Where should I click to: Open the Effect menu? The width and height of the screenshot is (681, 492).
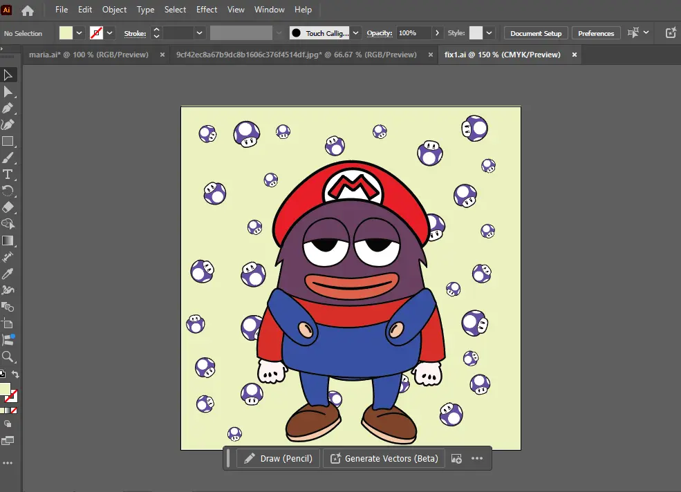206,10
